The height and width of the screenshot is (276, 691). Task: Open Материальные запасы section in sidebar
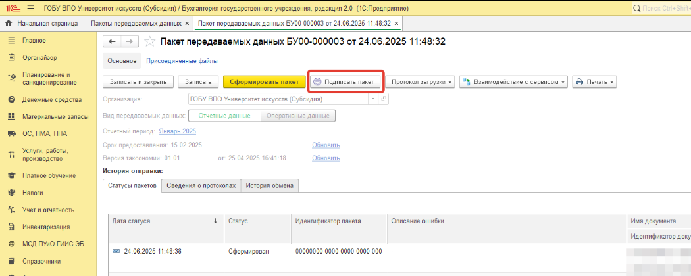tap(55, 117)
